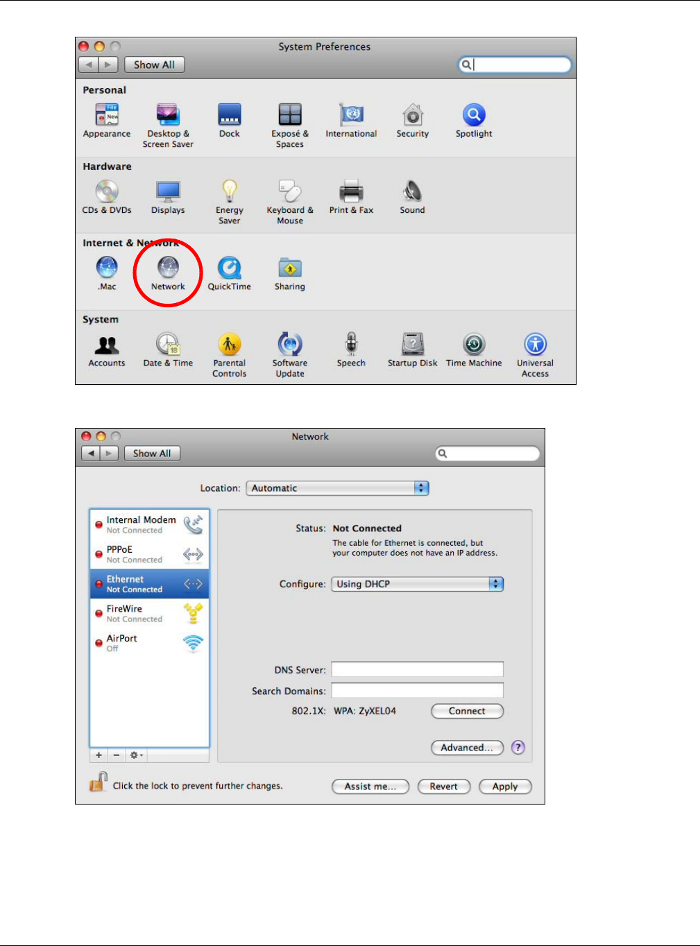Click the purple help question mark button

518,747
